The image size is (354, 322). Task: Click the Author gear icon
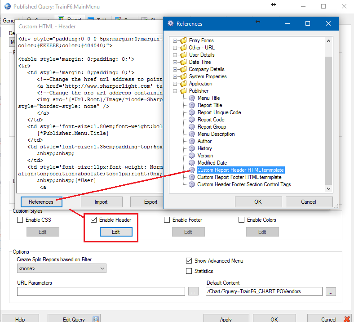point(192,142)
